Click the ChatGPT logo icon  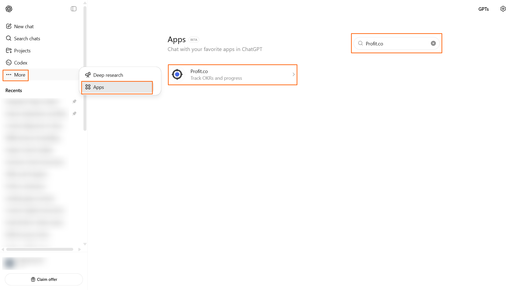[9, 9]
